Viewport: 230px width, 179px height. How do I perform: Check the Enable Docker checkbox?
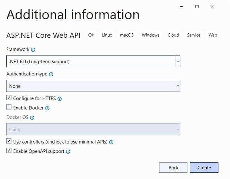[x=9, y=107]
